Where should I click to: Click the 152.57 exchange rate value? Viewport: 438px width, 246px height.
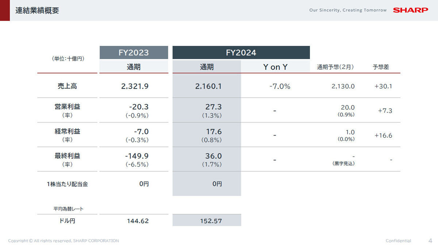point(211,221)
